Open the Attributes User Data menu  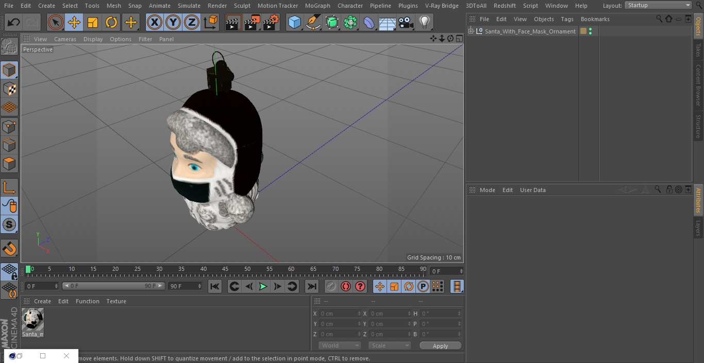(x=532, y=190)
